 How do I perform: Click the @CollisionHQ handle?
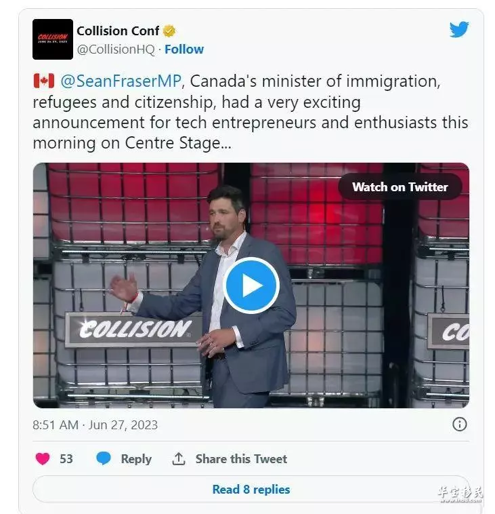coord(116,50)
